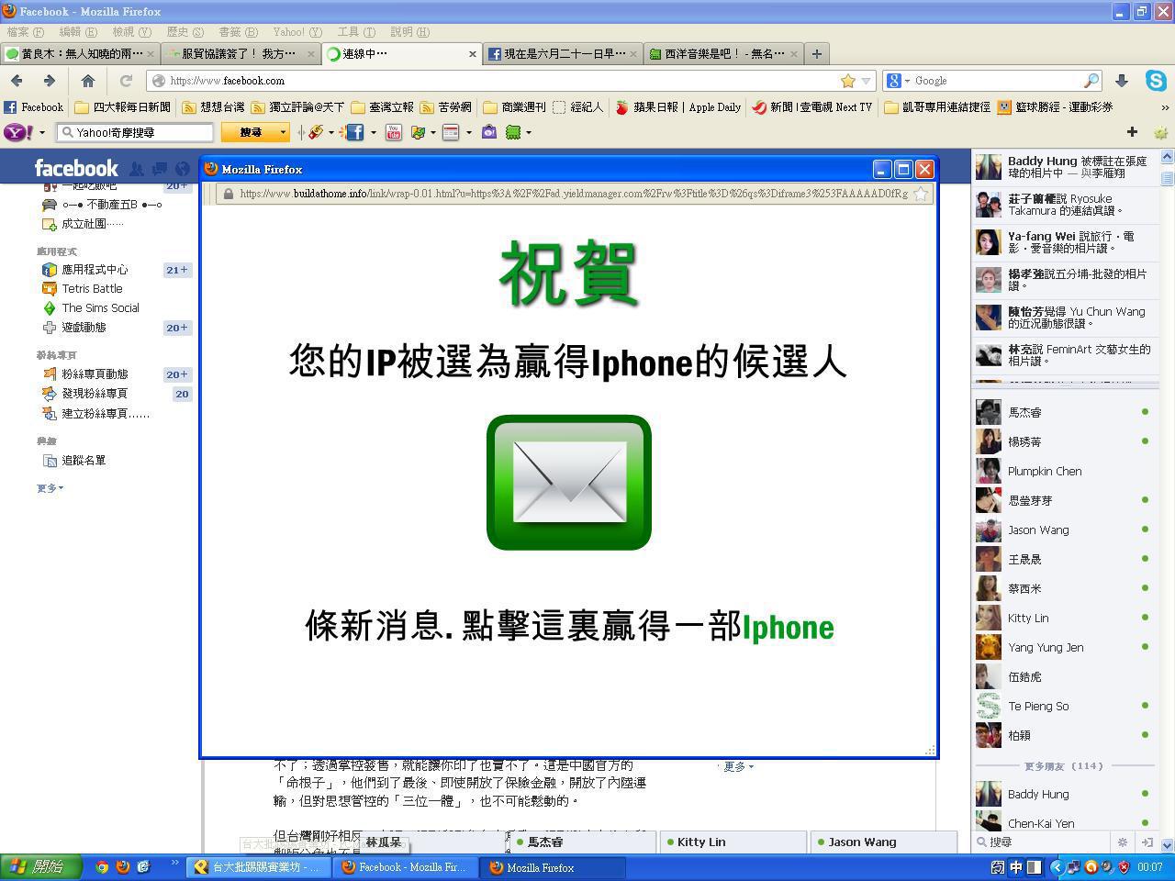Click the Forward arrow in Firefox toolbar
This screenshot has width=1175, height=881.
tap(50, 81)
